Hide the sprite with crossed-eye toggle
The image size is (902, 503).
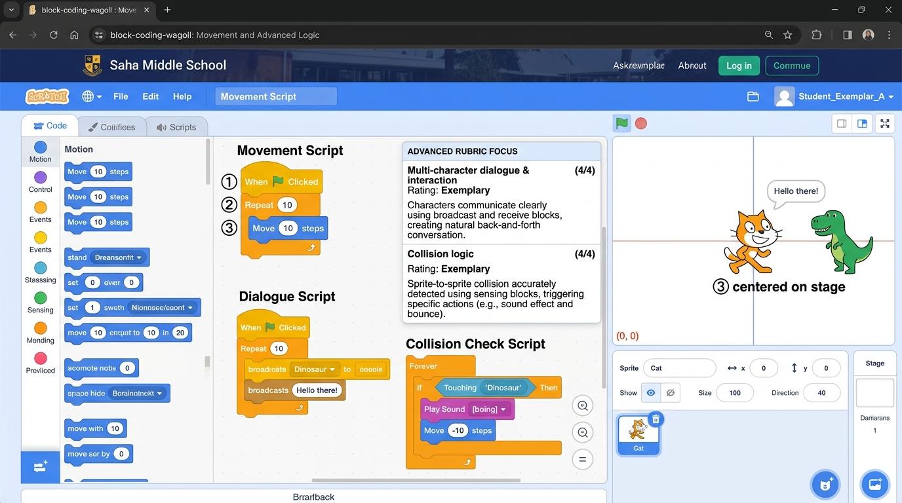pyautogui.click(x=670, y=393)
